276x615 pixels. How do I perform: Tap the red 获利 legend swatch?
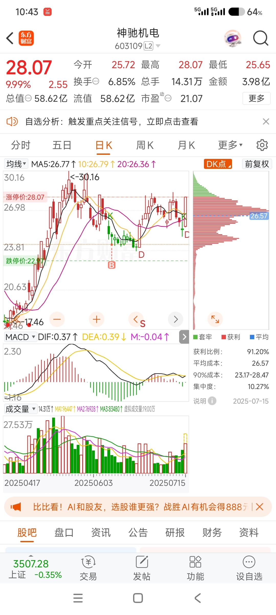pos(224,337)
